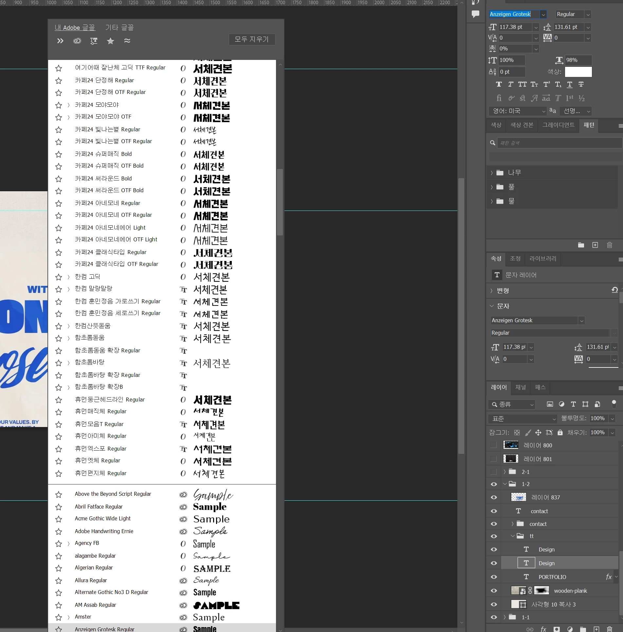Open font family dropdown Anzeigen Grotesk
Screen dimensions: 623x632
tap(543, 14)
